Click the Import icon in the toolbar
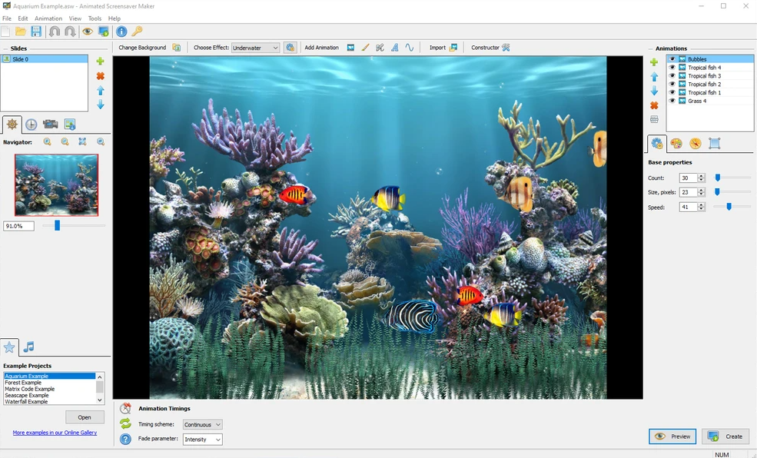 pyautogui.click(x=453, y=48)
